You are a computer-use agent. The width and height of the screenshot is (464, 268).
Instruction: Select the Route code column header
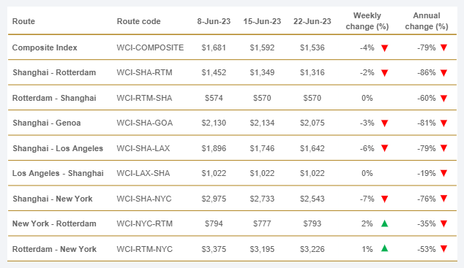point(138,21)
